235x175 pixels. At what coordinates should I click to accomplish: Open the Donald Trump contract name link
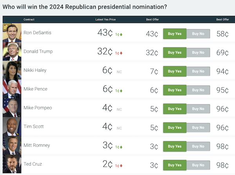click(38, 52)
